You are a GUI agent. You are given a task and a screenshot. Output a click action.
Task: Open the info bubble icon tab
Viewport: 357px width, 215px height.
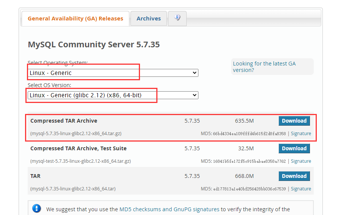[x=177, y=19]
